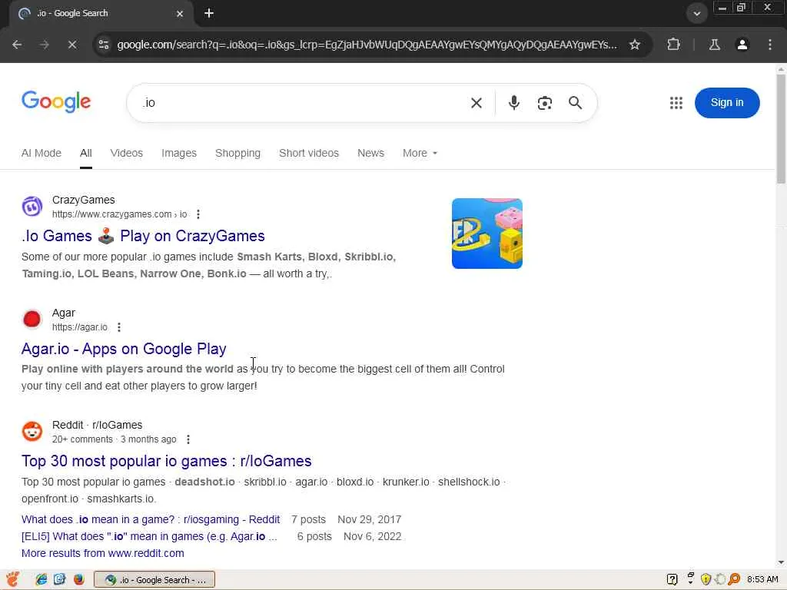Click the browser forward arrow
Screen dimensions: 787x590
(45, 45)
